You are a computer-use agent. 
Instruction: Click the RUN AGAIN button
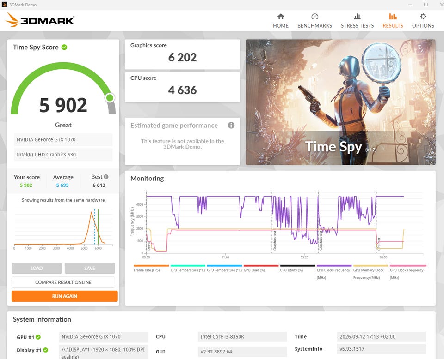[x=65, y=296]
